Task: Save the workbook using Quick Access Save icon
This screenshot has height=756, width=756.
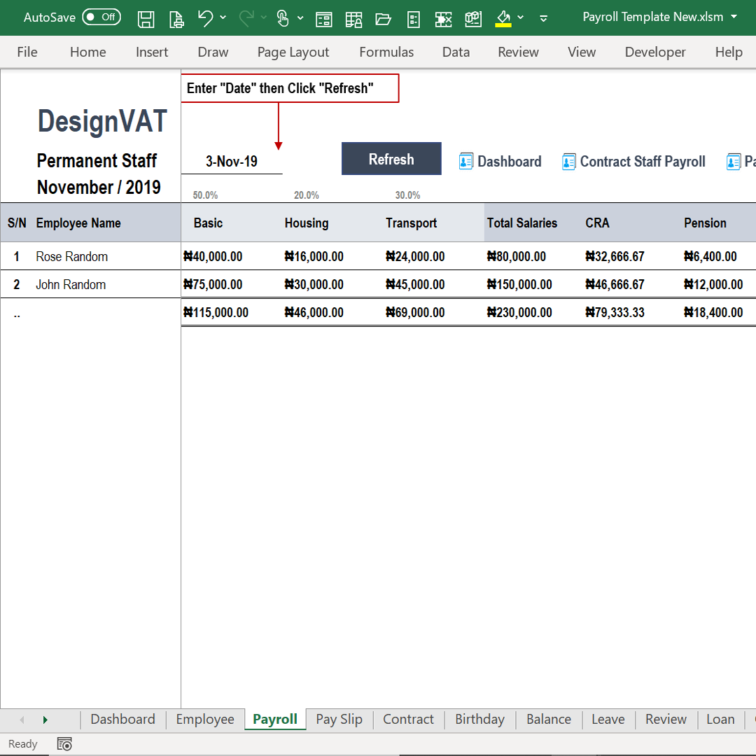Action: 146,18
